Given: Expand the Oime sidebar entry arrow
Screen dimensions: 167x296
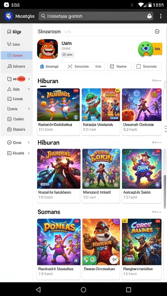Looking at the screenshot, I should point(29,143).
